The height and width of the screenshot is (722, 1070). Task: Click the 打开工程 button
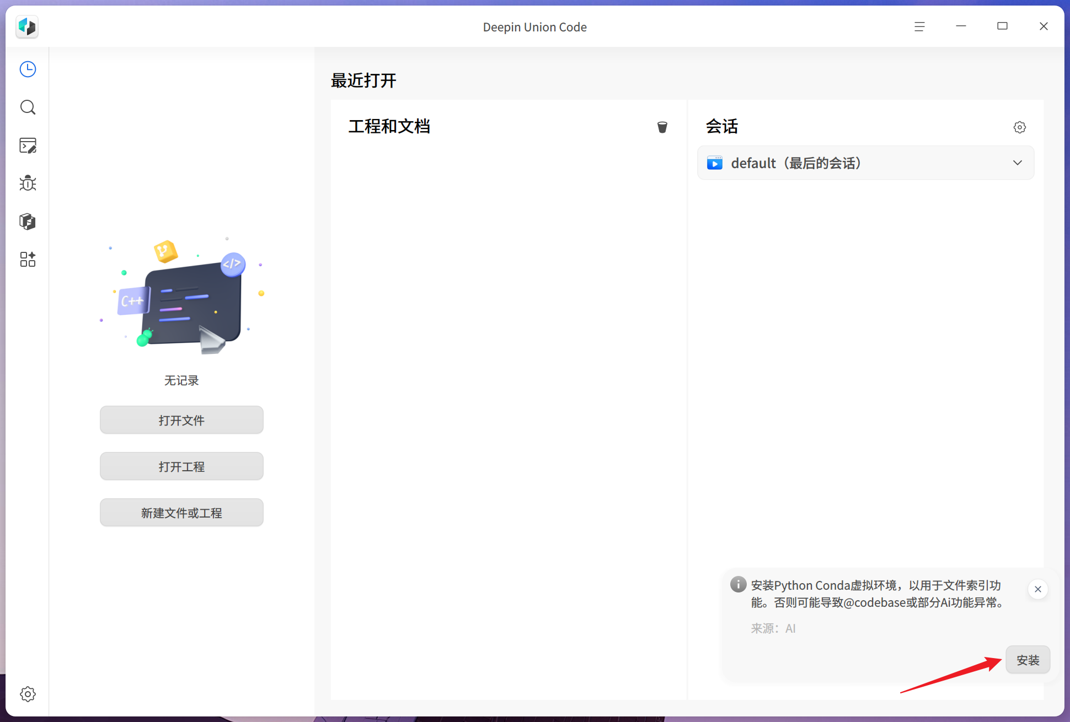[x=181, y=466]
